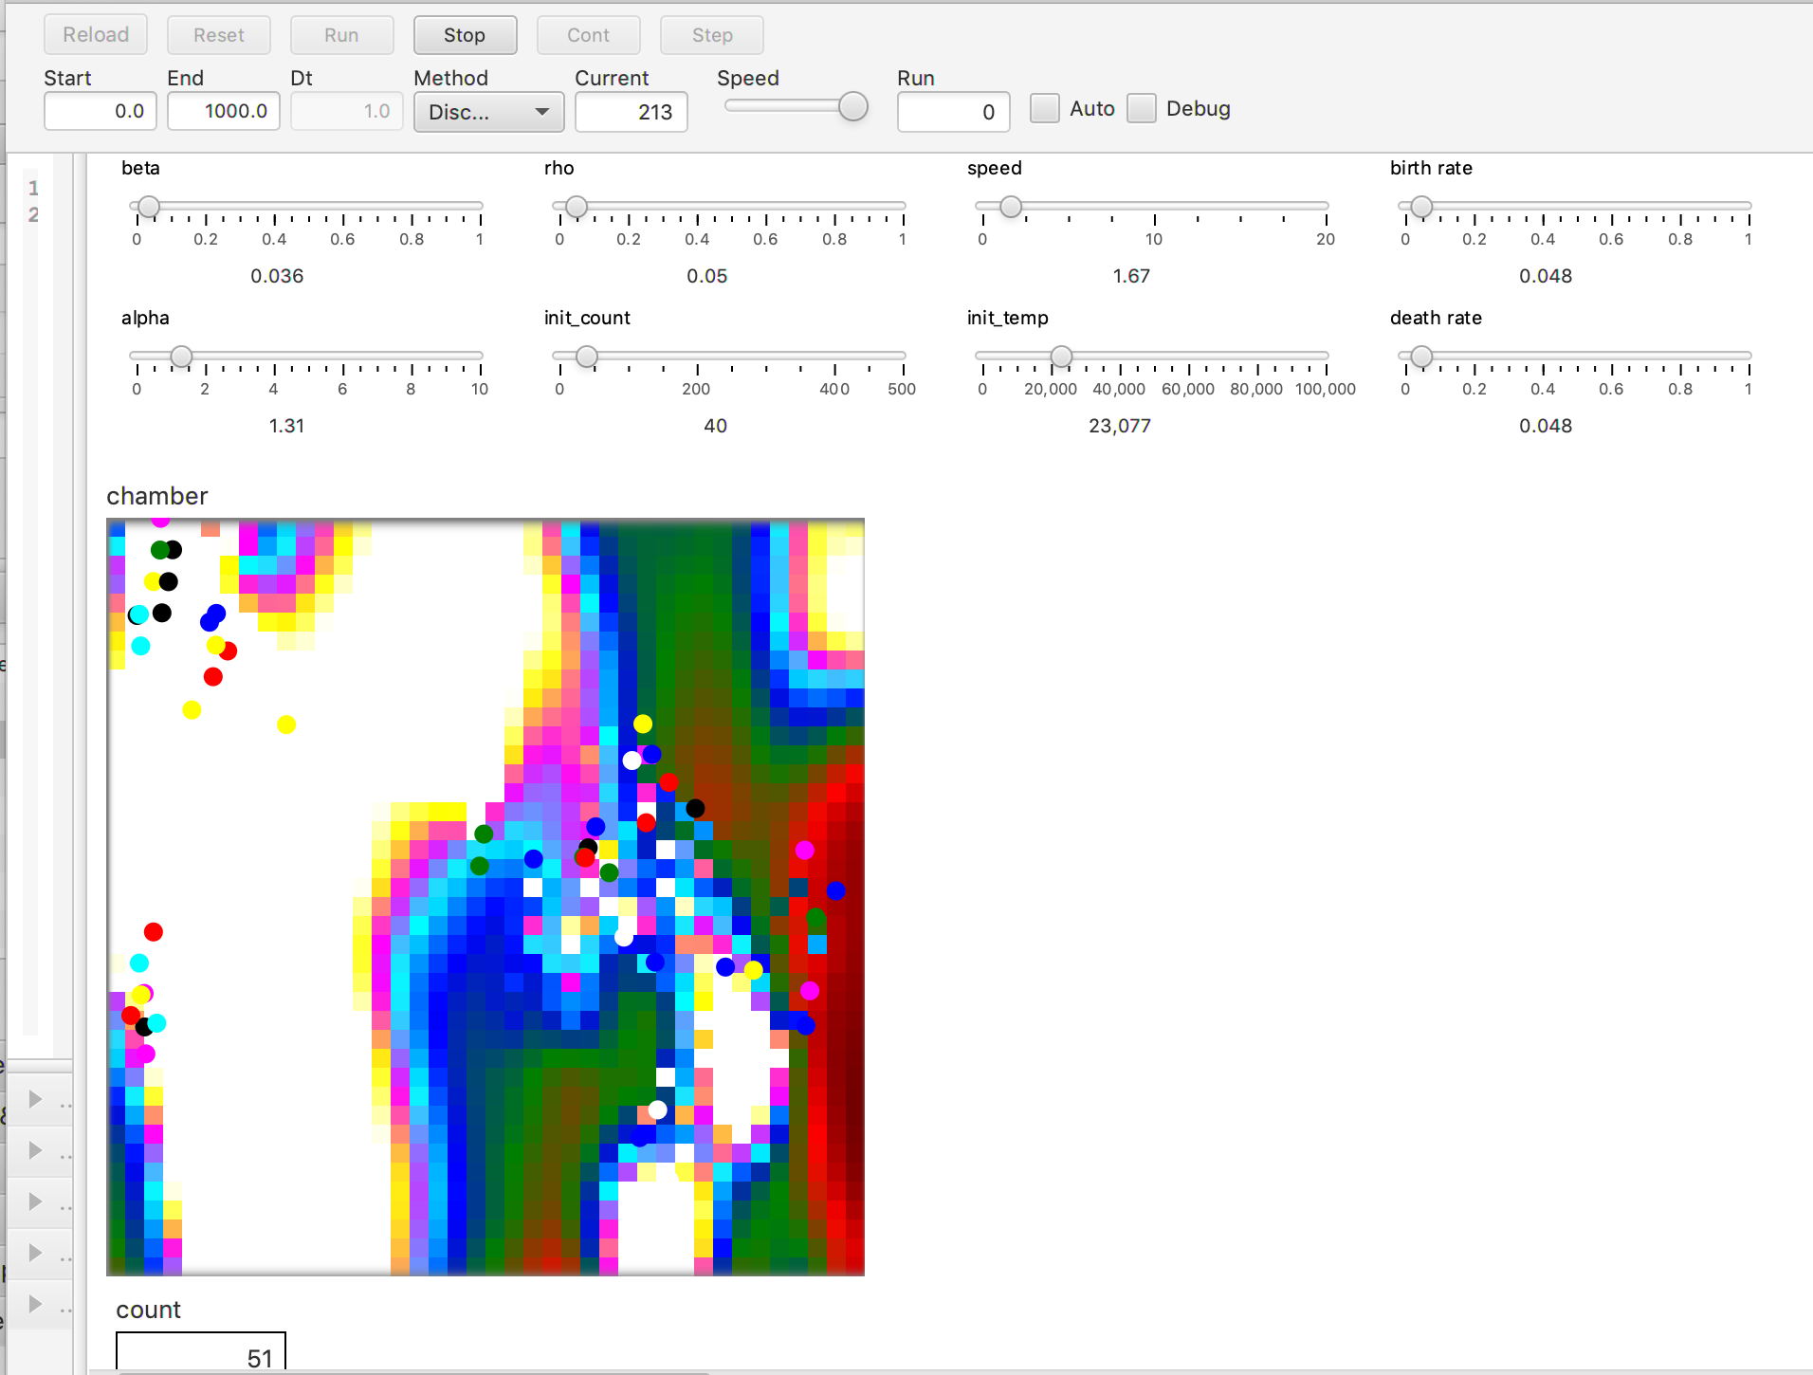Click the speed value 1.67
Viewport: 1813px width, 1375px height.
click(1131, 276)
